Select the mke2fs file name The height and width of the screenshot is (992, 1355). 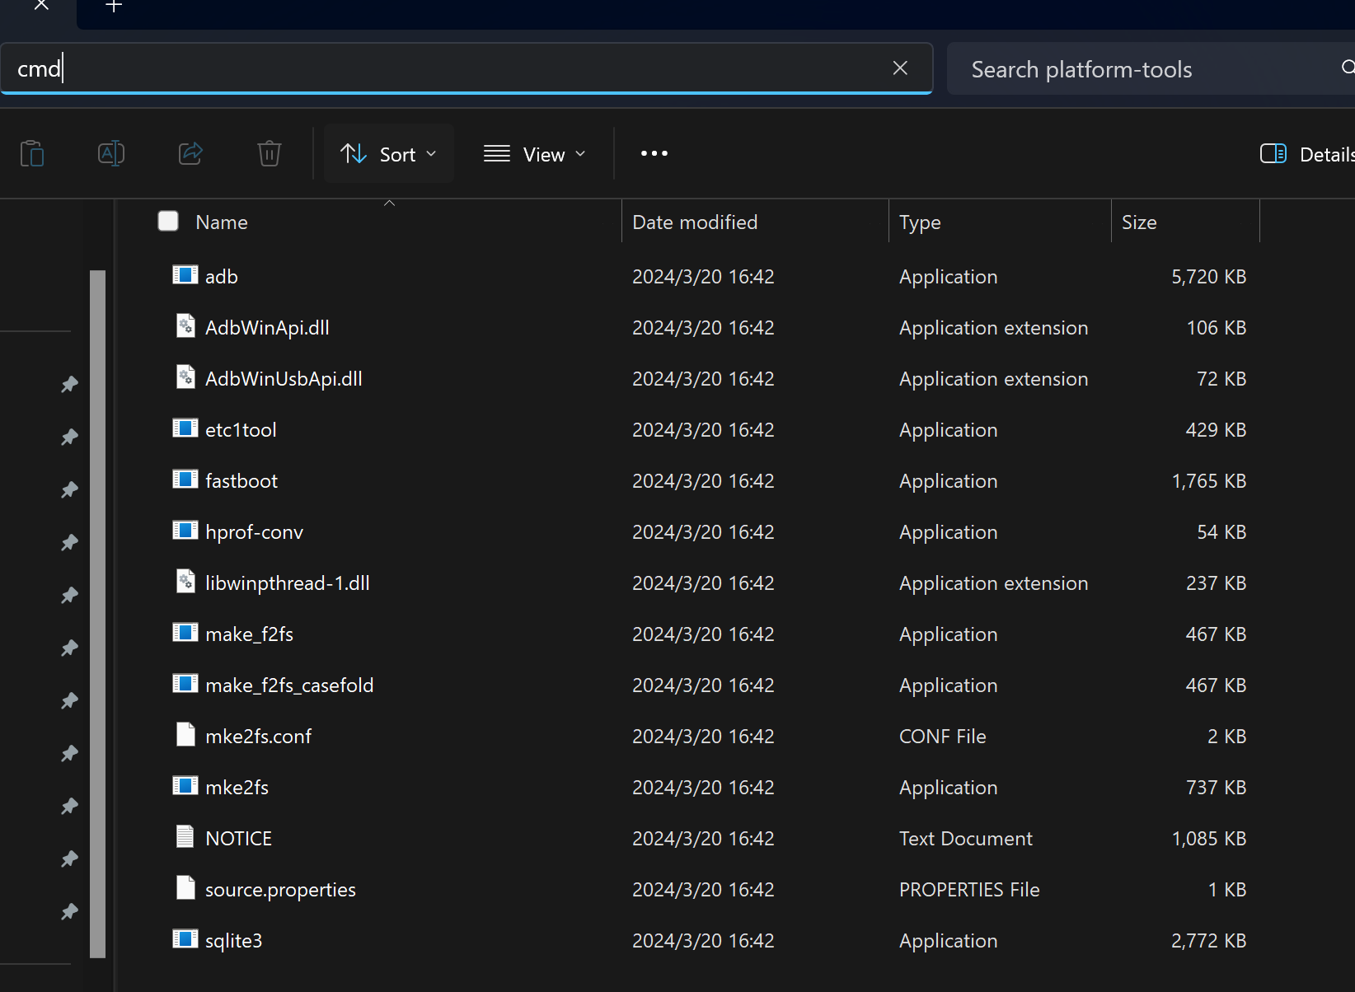[x=237, y=788]
